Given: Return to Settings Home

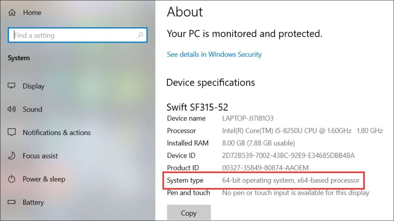Looking at the screenshot, I should tap(32, 12).
